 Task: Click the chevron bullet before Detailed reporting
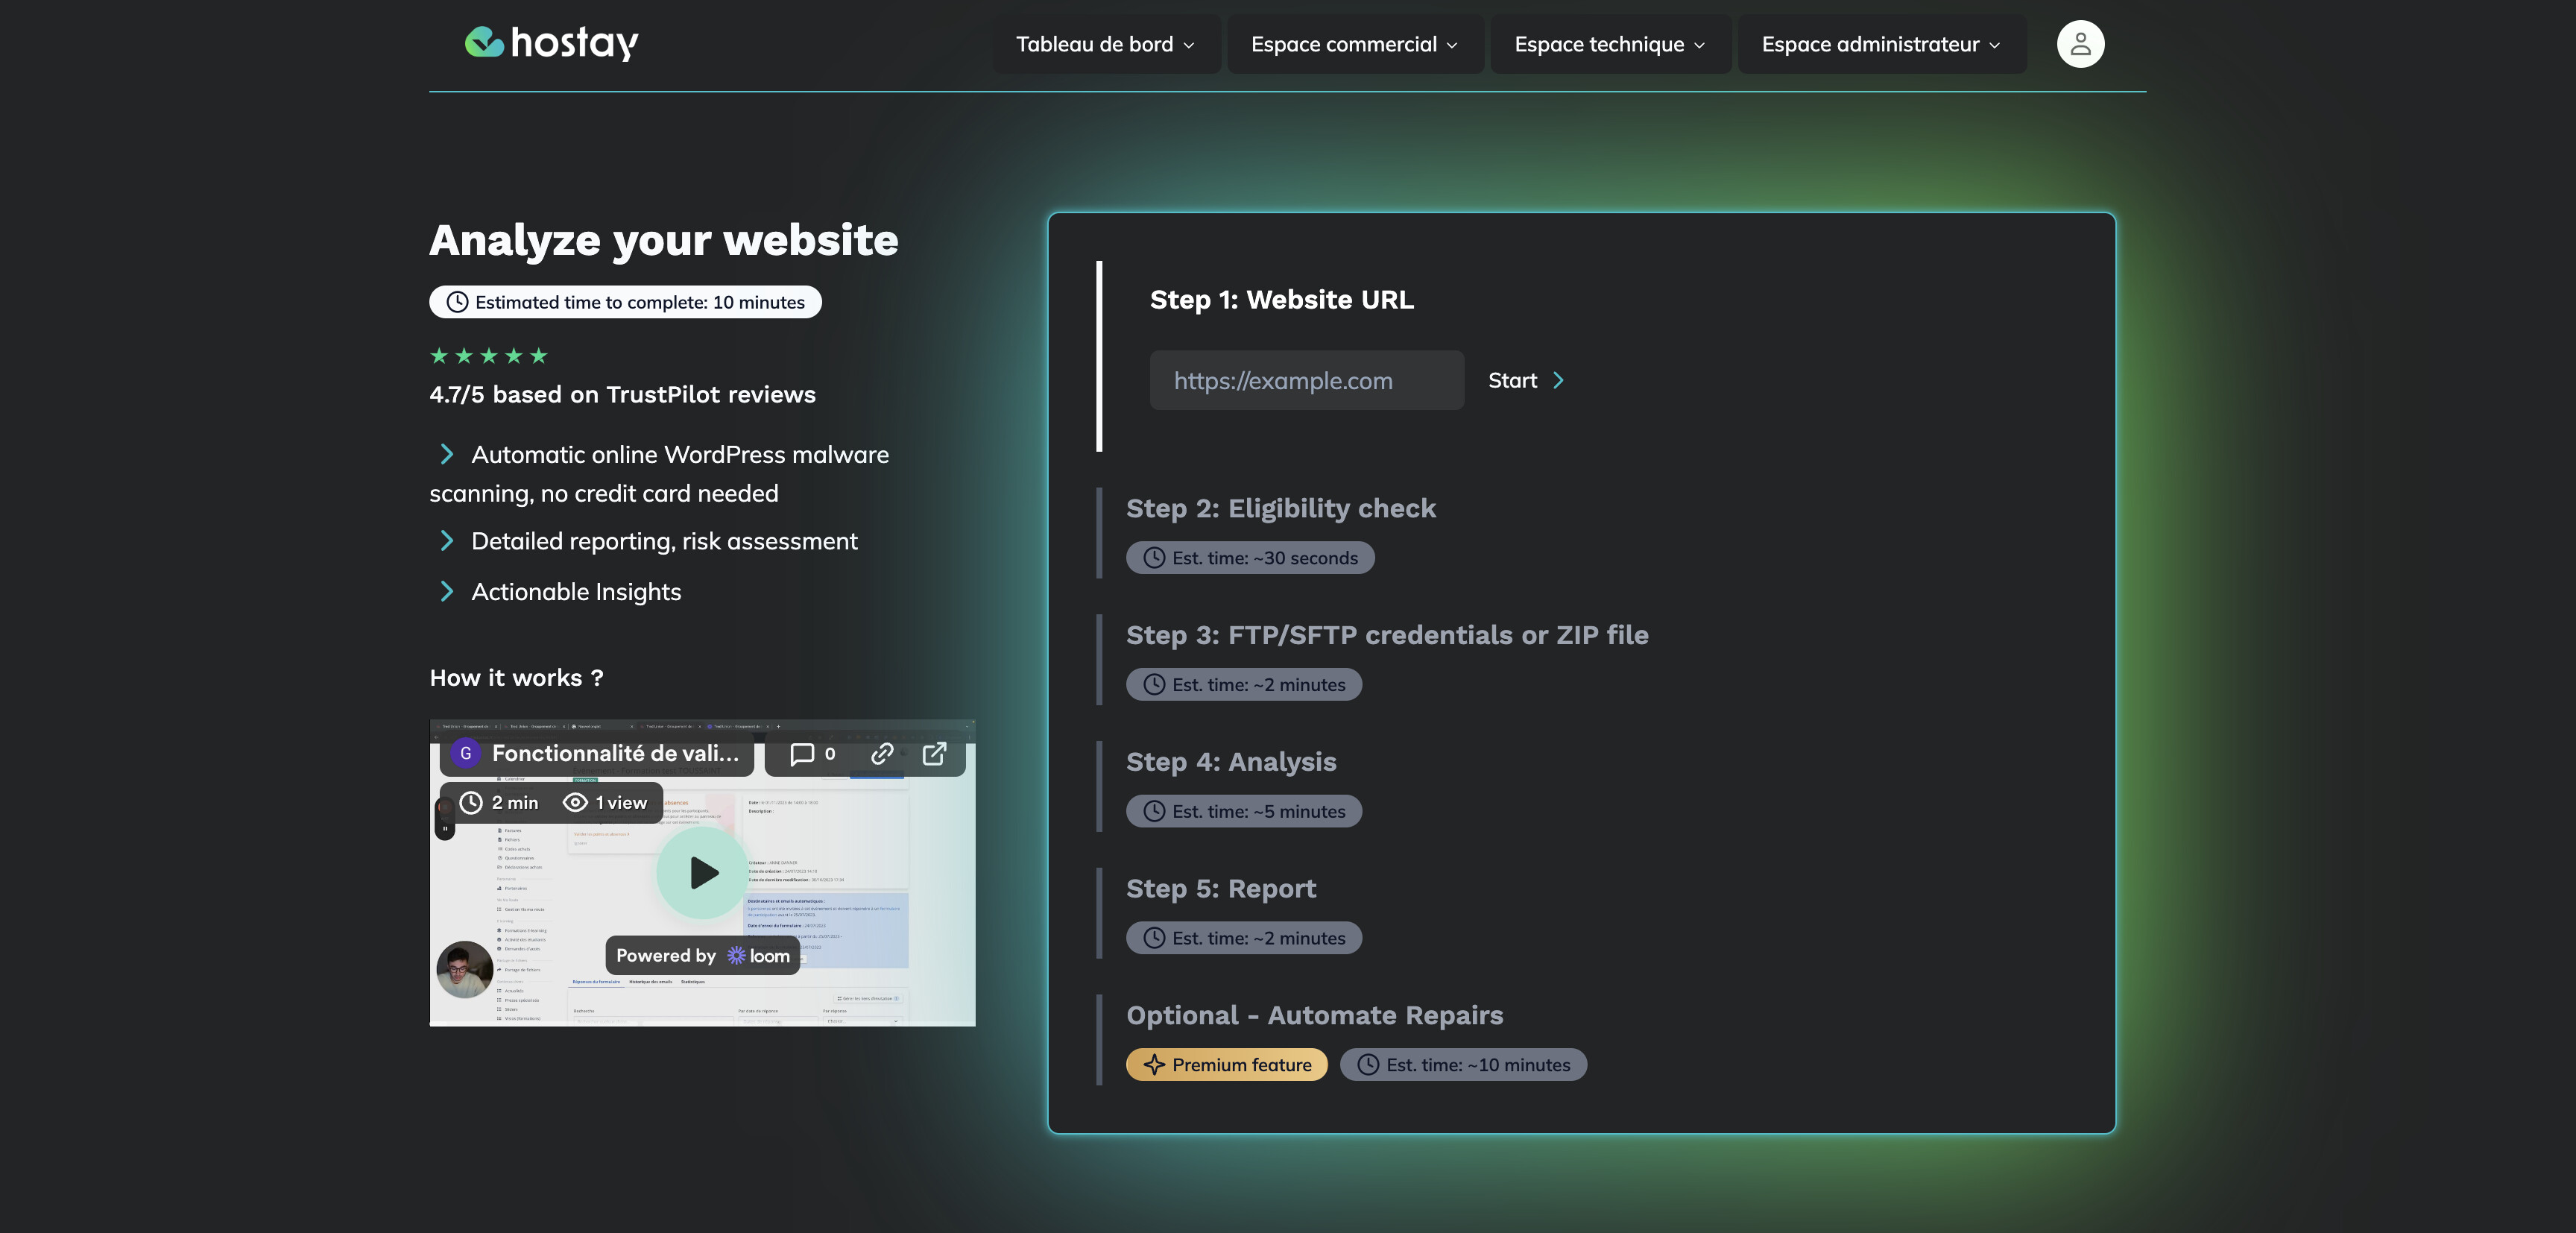(447, 541)
